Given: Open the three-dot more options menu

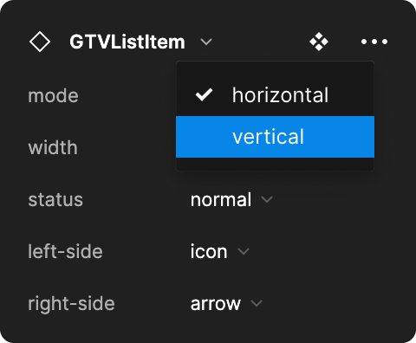Looking at the screenshot, I should coord(374,42).
